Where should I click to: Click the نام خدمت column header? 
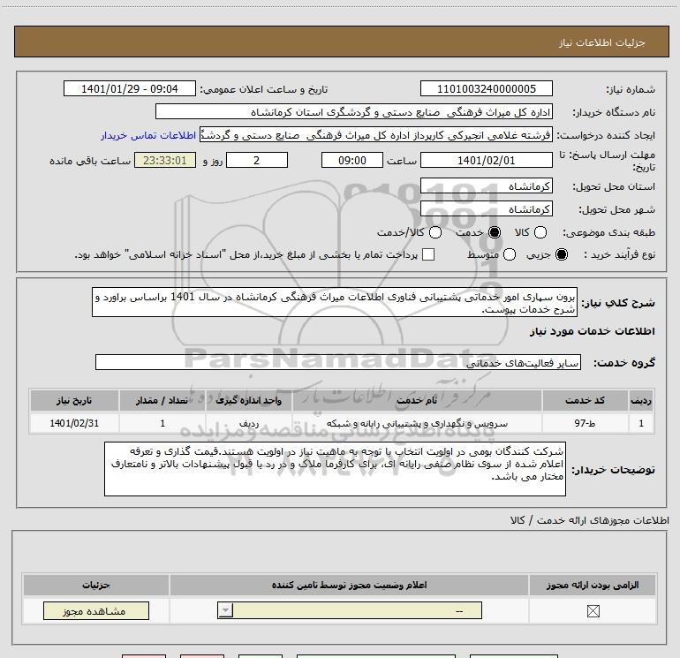click(x=417, y=400)
